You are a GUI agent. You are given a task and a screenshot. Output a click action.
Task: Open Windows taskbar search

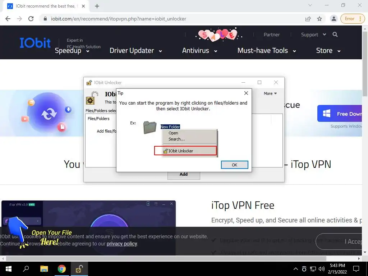coord(26,269)
